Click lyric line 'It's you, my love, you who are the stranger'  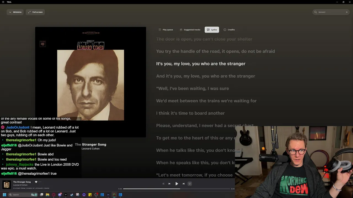(201, 64)
